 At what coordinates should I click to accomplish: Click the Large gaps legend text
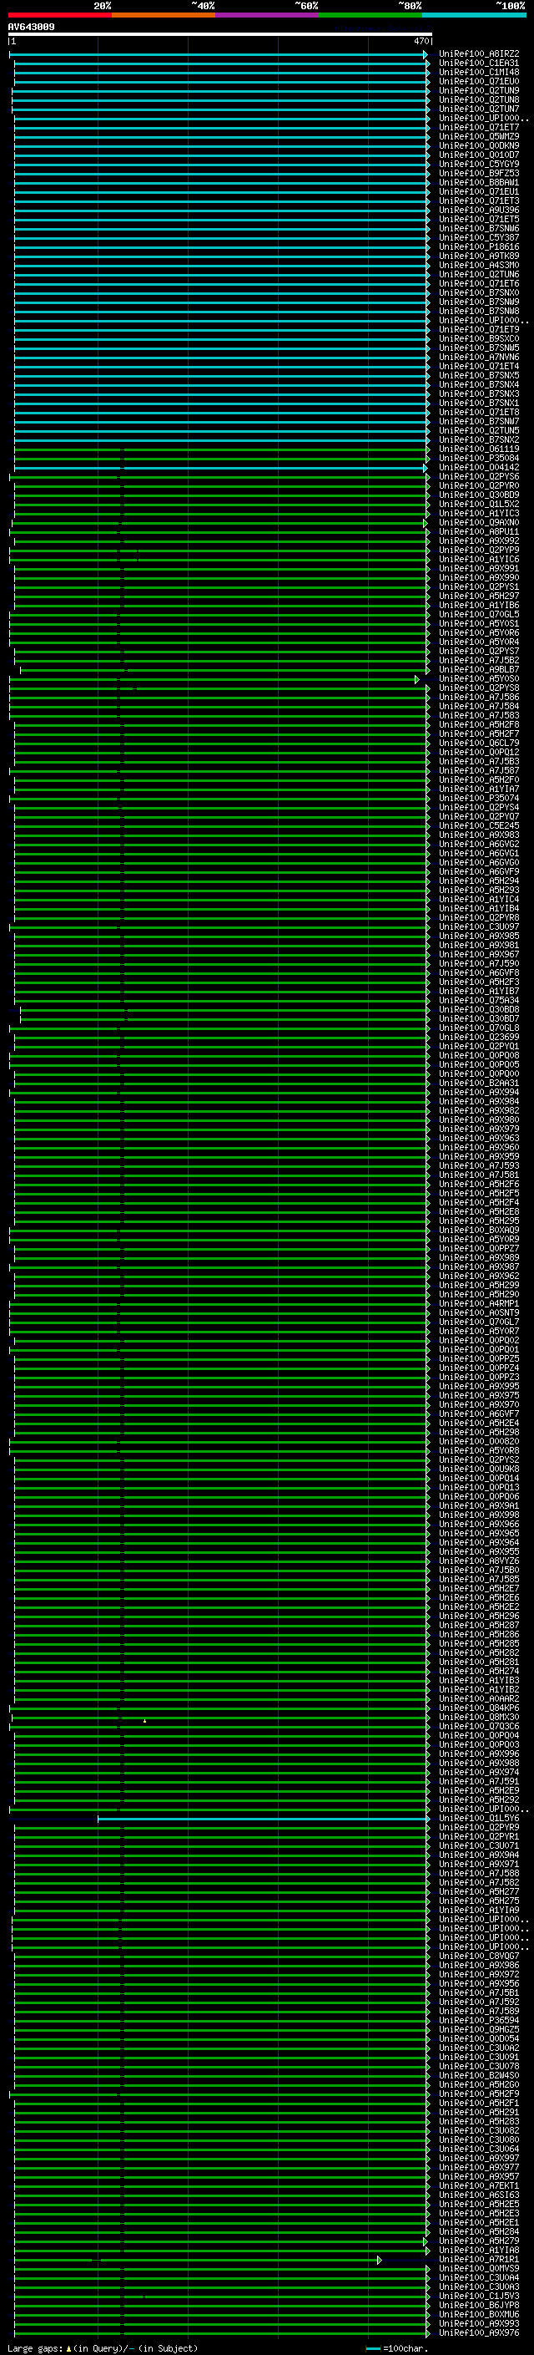click(103, 2347)
